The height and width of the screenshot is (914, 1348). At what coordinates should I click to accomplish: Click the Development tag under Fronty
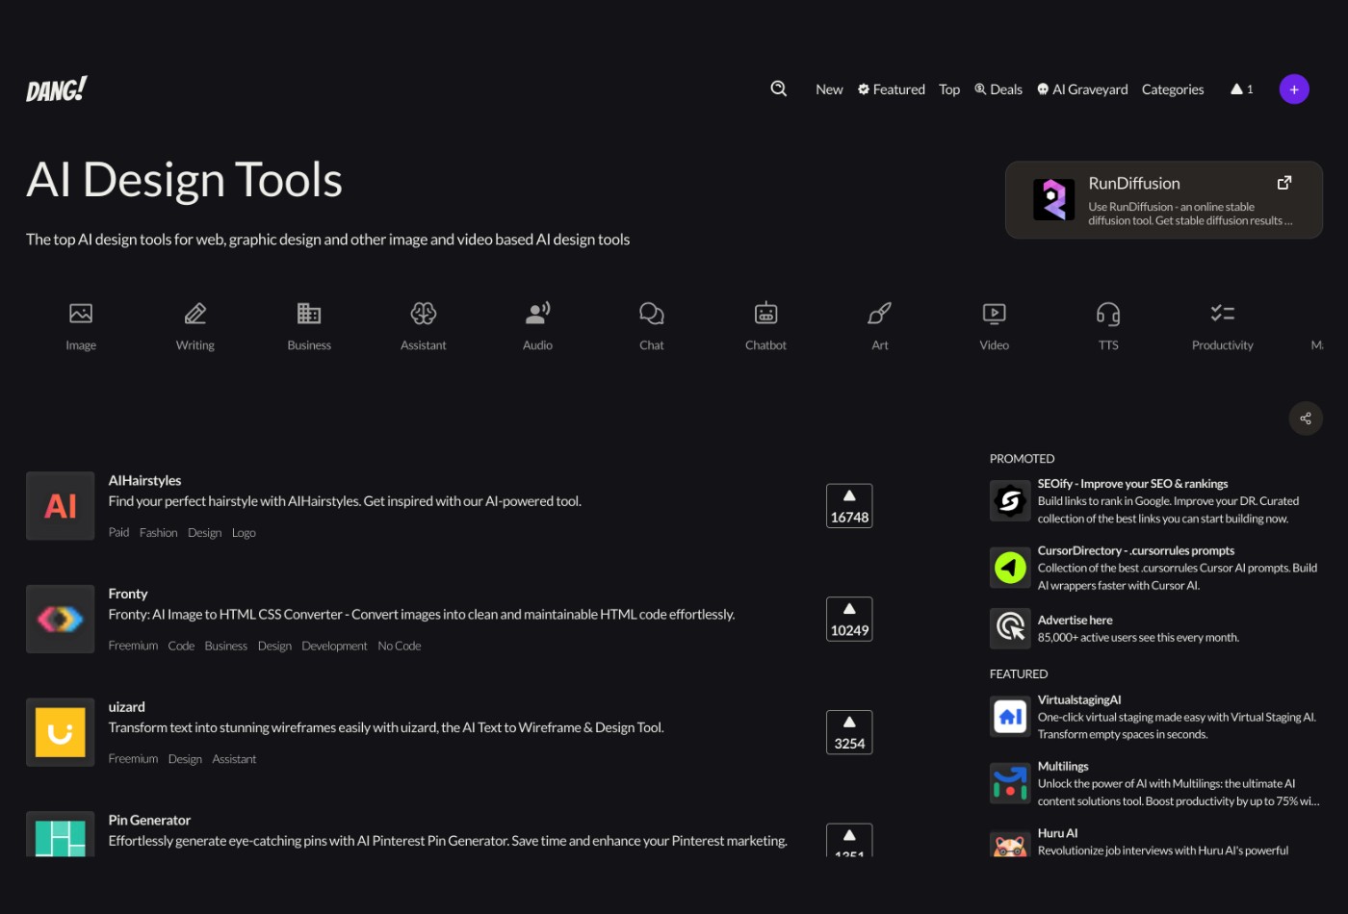334,646
